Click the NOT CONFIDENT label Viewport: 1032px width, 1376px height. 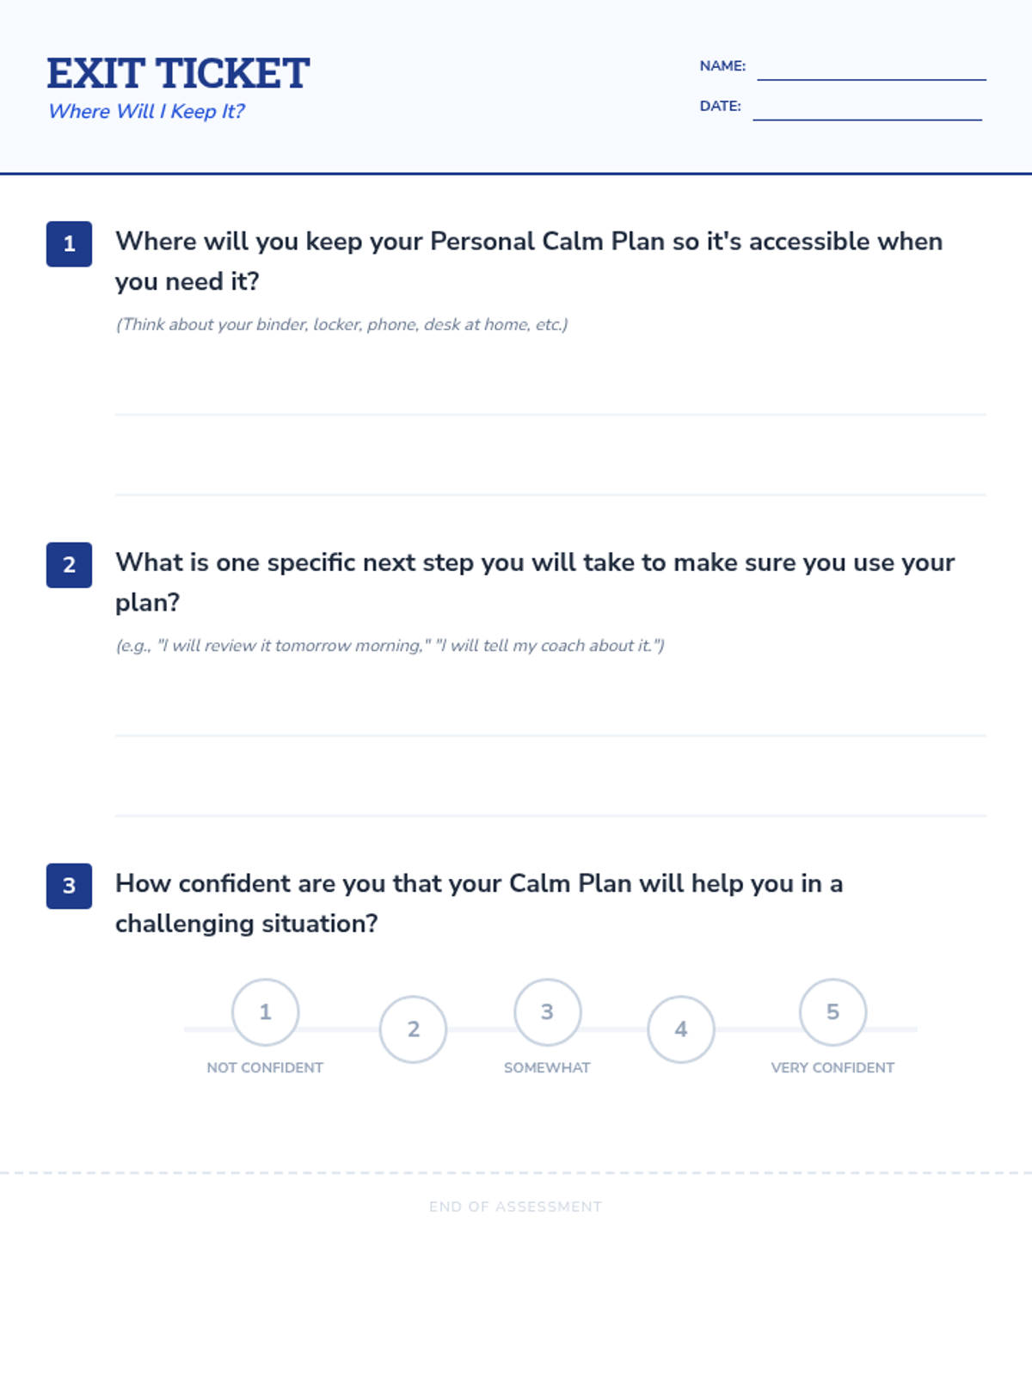(265, 1067)
